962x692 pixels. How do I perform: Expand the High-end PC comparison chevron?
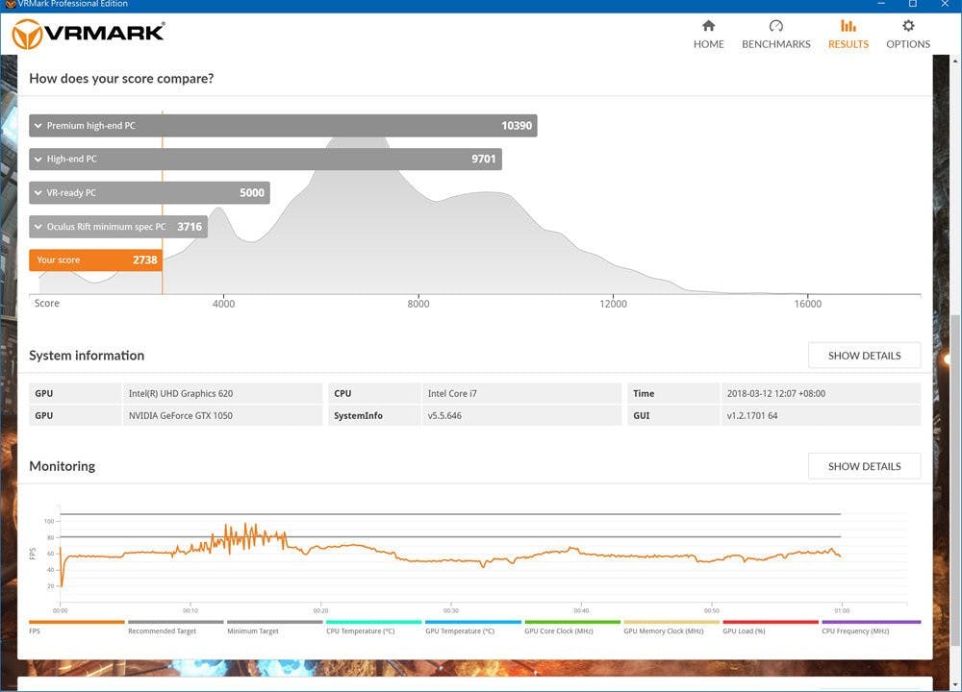point(38,160)
